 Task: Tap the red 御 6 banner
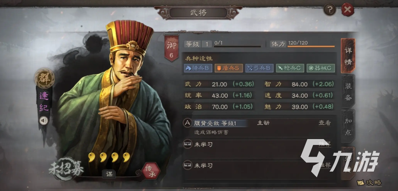[x=171, y=48]
